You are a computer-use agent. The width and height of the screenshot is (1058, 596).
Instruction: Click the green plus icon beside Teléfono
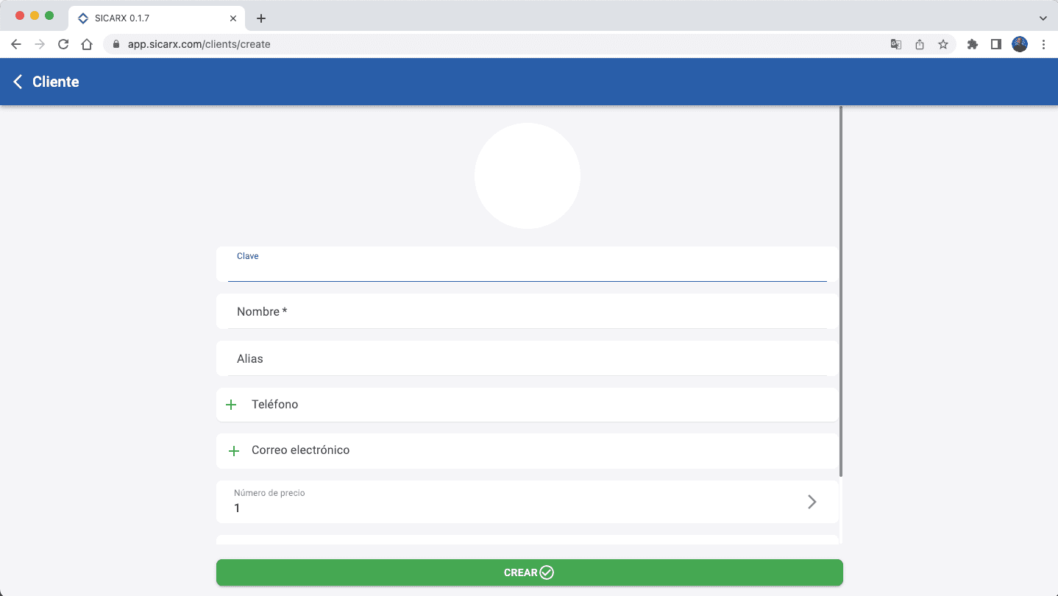(231, 405)
